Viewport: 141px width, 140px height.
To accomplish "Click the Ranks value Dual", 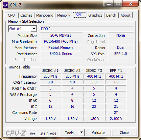I will (x=121, y=47).
